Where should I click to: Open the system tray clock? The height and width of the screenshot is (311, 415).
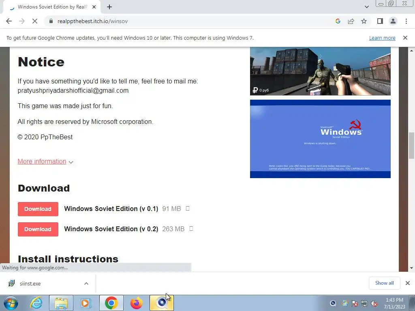pos(394,303)
